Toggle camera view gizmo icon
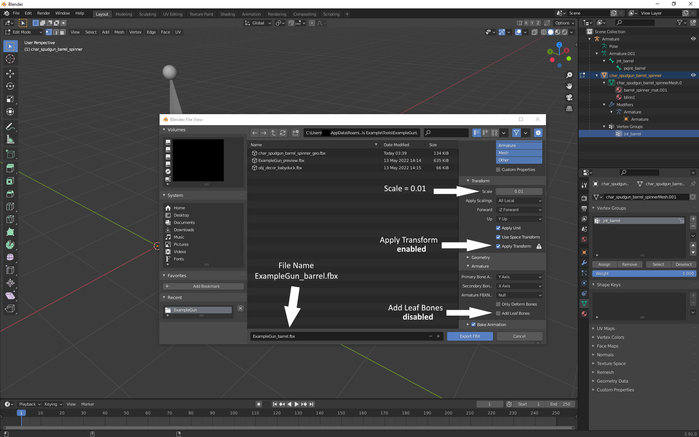 569,97
